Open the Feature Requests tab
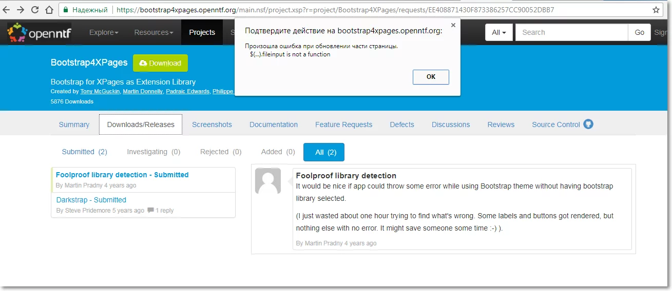This screenshot has height=291, width=672. pos(343,124)
